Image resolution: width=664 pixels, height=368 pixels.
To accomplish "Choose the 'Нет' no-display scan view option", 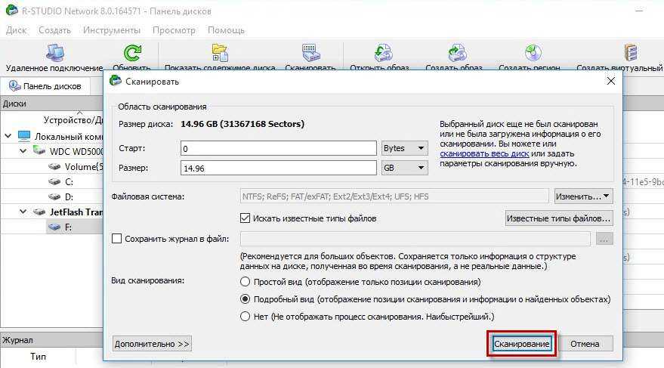I will point(245,317).
